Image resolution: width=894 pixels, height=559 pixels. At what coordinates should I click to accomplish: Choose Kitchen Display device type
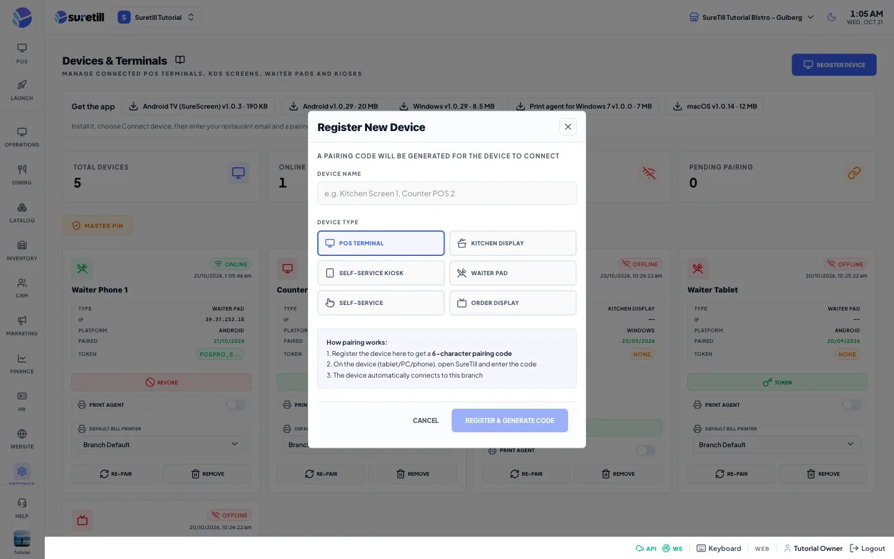[x=513, y=243]
